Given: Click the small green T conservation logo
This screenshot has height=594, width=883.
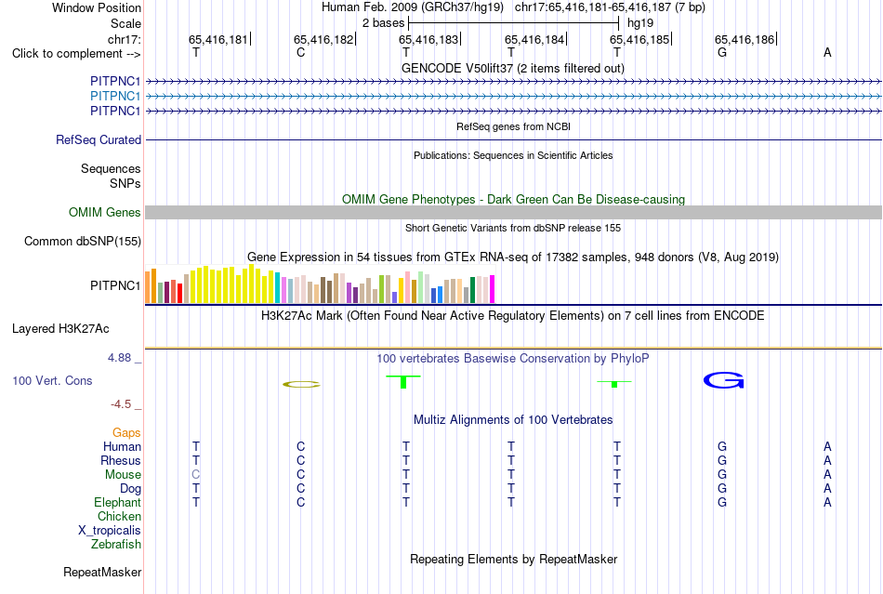Looking at the screenshot, I should click(614, 383).
